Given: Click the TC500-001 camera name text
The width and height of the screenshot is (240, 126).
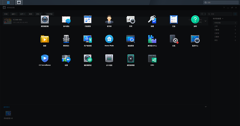Looking at the screenshot, I should (17, 20).
